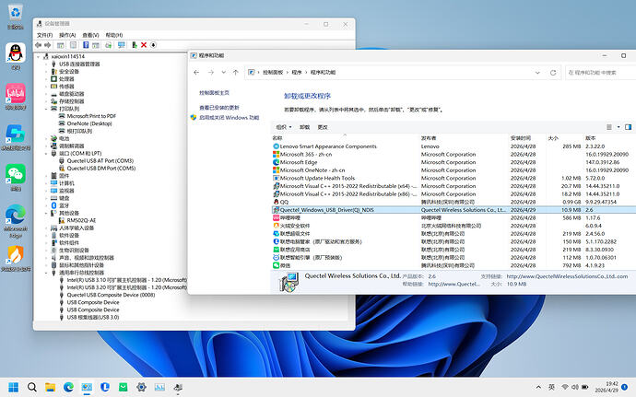636x397 pixels.
Task: Click the view layout icon in programs list toolbar
Action: [609, 127]
